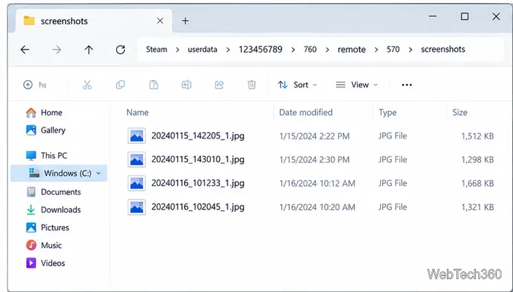Open Music folder in sidebar
This screenshot has width=513, height=292.
44,245
